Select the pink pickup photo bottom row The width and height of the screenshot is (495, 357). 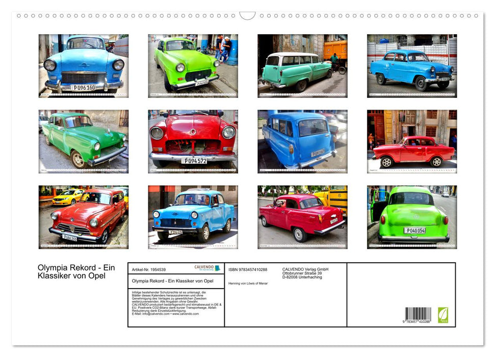(x=301, y=215)
